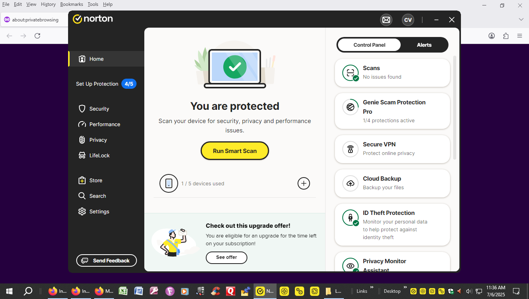
Task: Switch to the Control Panel tab
Action: [369, 45]
